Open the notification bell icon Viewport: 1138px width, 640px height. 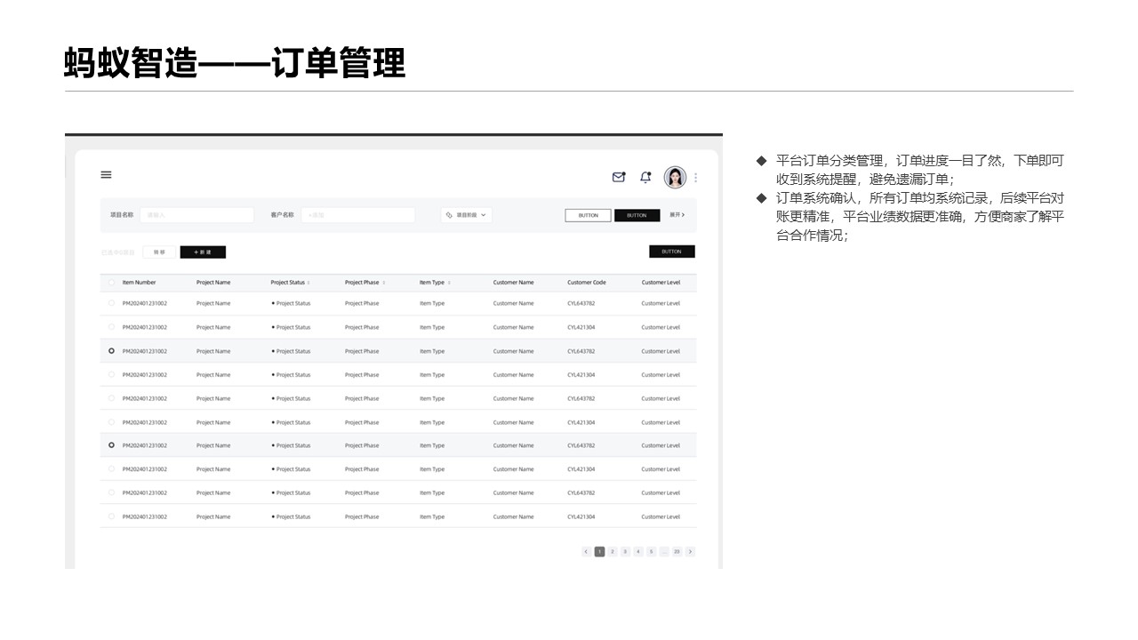click(x=645, y=177)
